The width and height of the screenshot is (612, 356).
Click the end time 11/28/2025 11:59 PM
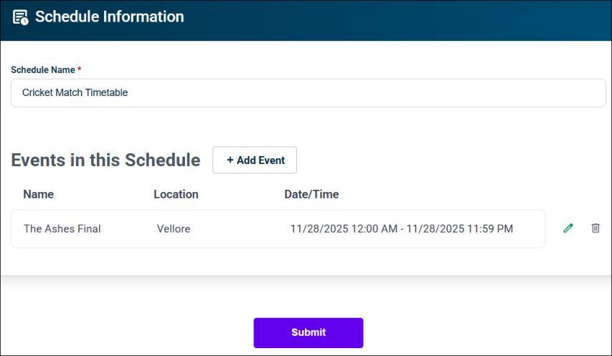tap(459, 229)
